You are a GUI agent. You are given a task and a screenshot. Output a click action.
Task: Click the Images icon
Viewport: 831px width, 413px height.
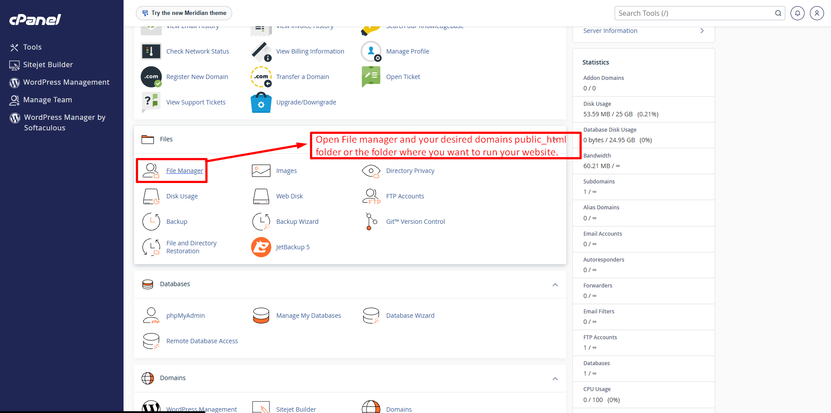(x=261, y=170)
